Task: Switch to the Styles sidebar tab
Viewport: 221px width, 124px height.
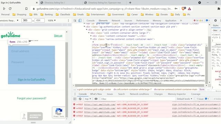Action: coord(215,25)
